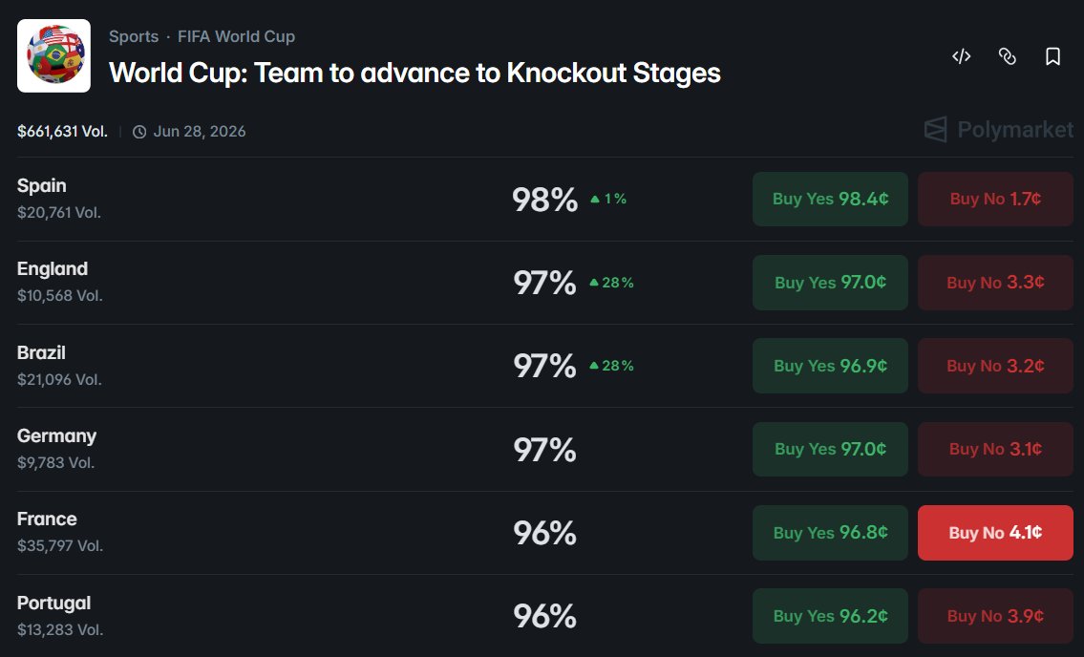The width and height of the screenshot is (1084, 657).
Task: Buy Yes on Portugal at 96.2¢
Action: coord(830,616)
